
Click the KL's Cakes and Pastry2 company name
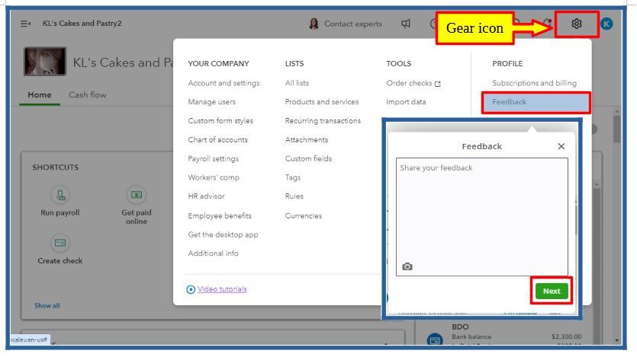[82, 24]
